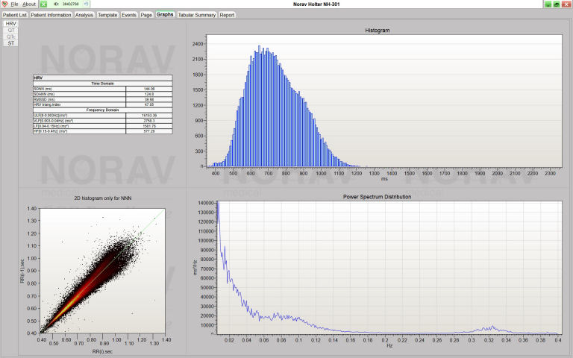Image resolution: width=573 pixels, height=358 pixels.
Task: Open the About menu
Action: pyautogui.click(x=28, y=4)
